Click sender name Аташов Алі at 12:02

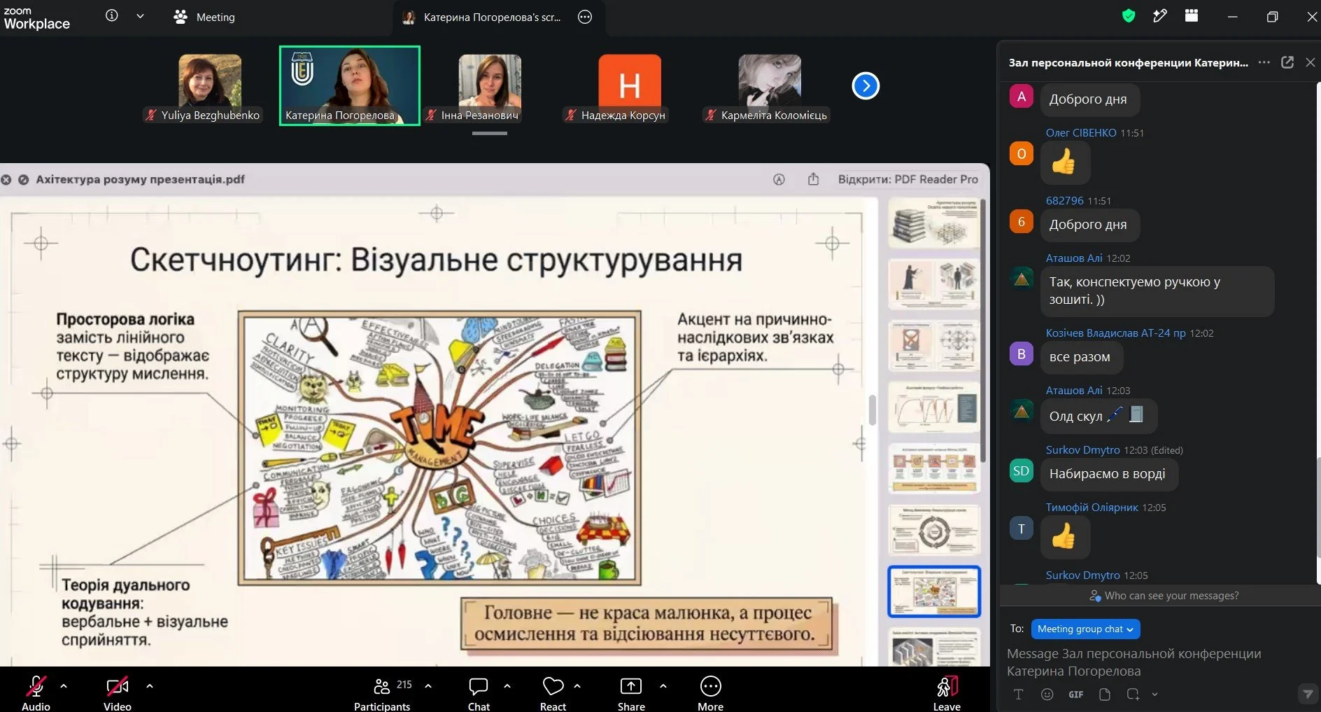pyautogui.click(x=1074, y=258)
